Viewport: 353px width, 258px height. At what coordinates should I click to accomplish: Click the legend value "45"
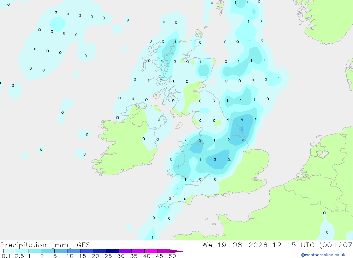pyautogui.click(x=160, y=256)
